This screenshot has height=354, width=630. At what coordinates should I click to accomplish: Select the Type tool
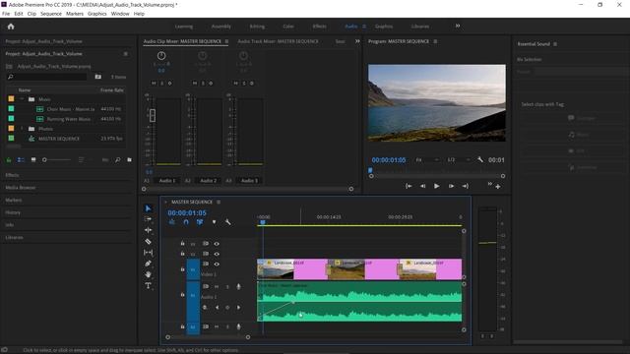(x=149, y=285)
